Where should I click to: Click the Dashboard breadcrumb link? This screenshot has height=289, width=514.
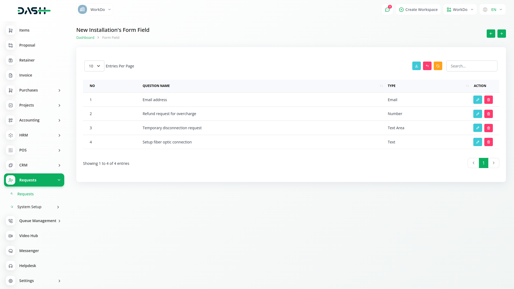point(85,38)
